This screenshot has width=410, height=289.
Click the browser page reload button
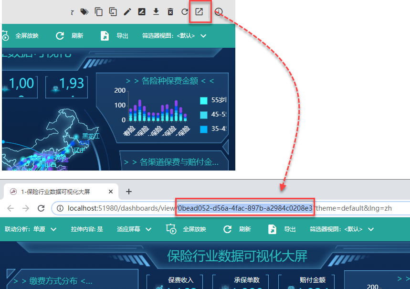coord(41,208)
